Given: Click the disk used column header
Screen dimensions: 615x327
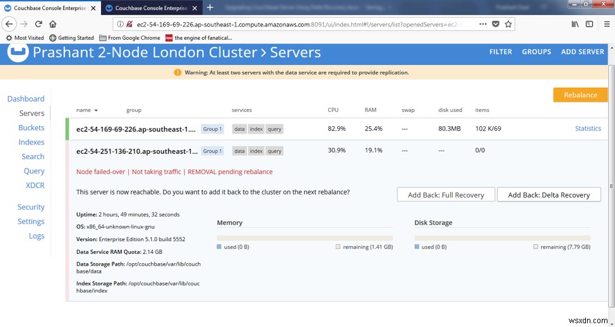Looking at the screenshot, I should point(450,110).
